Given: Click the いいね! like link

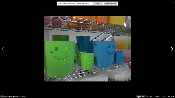Looking at the screenshot, I should coord(163,96).
